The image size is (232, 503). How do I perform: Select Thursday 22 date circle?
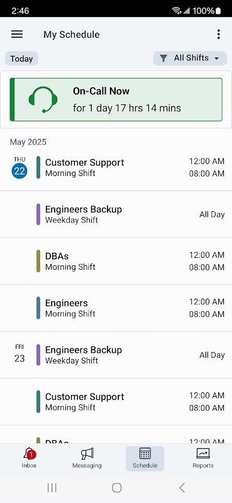19,171
